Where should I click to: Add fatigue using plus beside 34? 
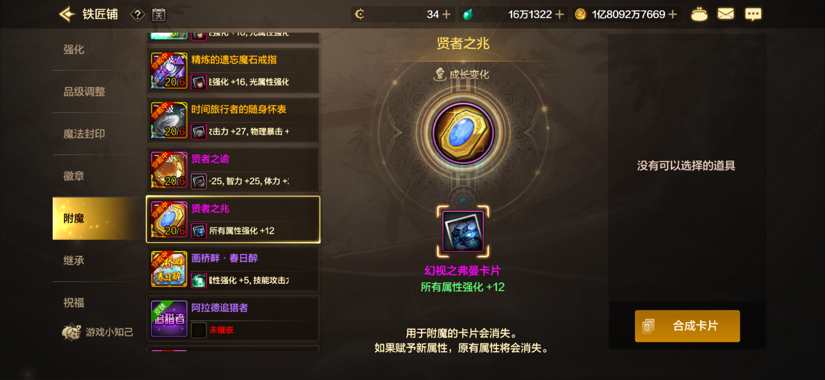click(x=446, y=14)
